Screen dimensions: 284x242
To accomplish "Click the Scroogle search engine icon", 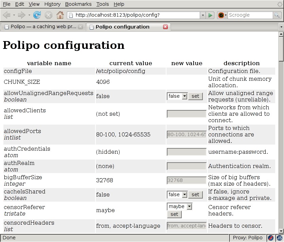I will coord(222,15).
